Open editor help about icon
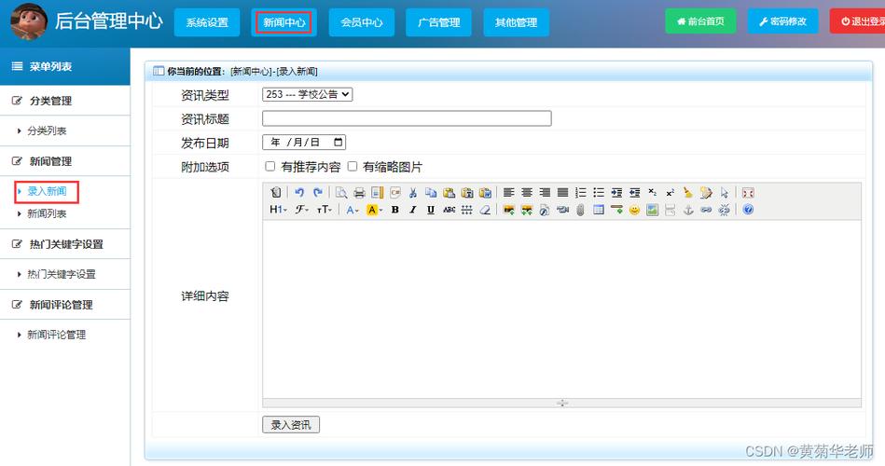 (x=748, y=210)
